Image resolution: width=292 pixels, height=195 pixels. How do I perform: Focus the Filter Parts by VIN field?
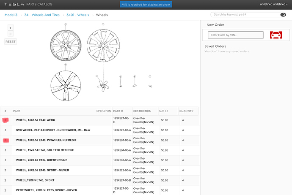click(236, 35)
